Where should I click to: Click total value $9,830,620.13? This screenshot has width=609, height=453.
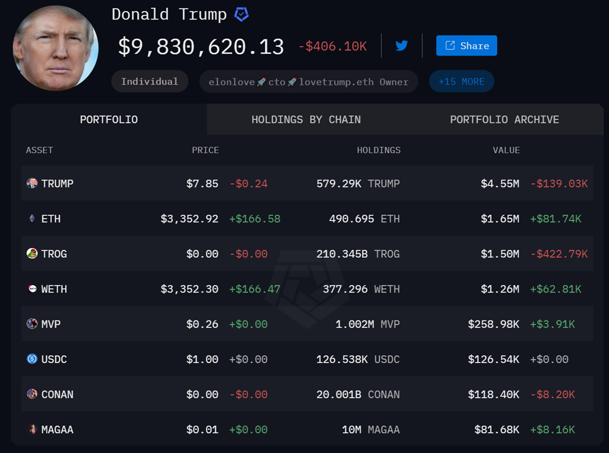[201, 47]
